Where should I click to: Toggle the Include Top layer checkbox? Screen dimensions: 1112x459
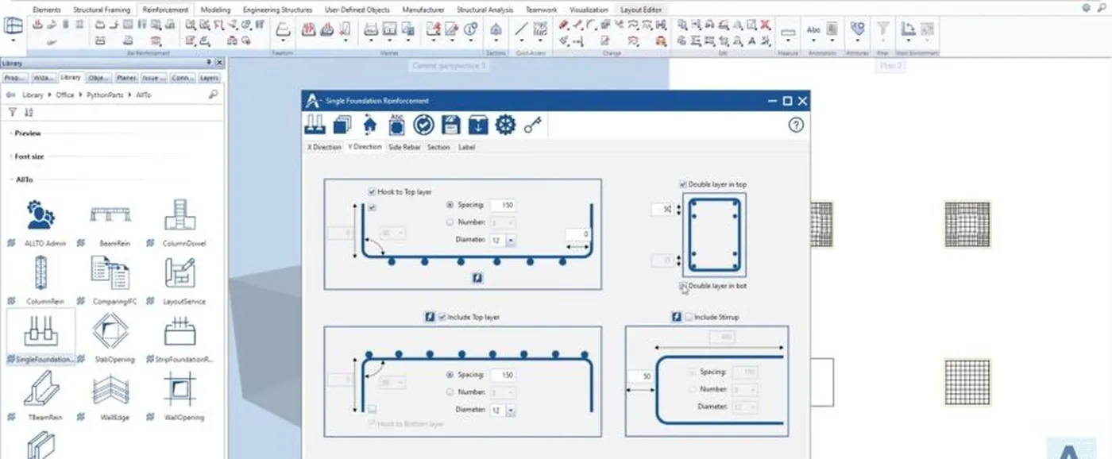(x=442, y=317)
